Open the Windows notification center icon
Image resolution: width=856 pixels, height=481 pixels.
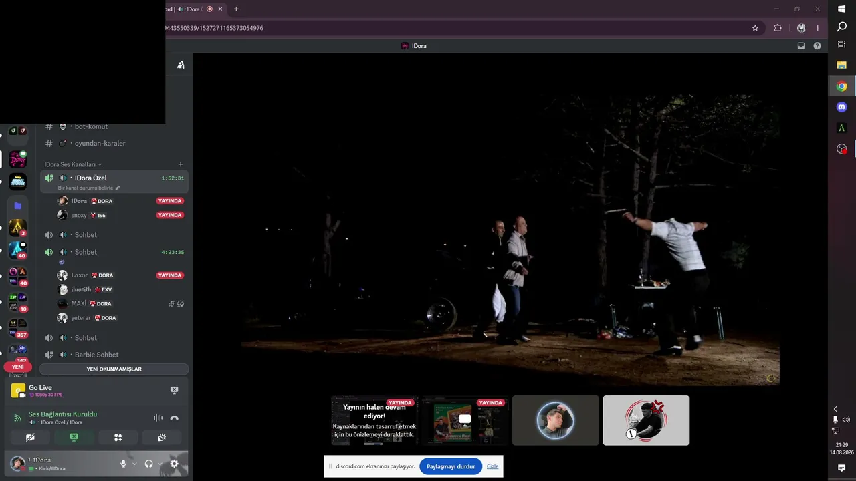pyautogui.click(x=842, y=468)
